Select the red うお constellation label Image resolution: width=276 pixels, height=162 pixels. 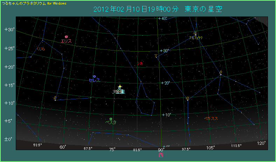point(140,64)
